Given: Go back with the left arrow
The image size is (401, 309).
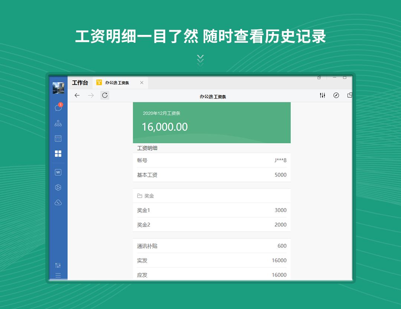Looking at the screenshot, I should pyautogui.click(x=77, y=95).
